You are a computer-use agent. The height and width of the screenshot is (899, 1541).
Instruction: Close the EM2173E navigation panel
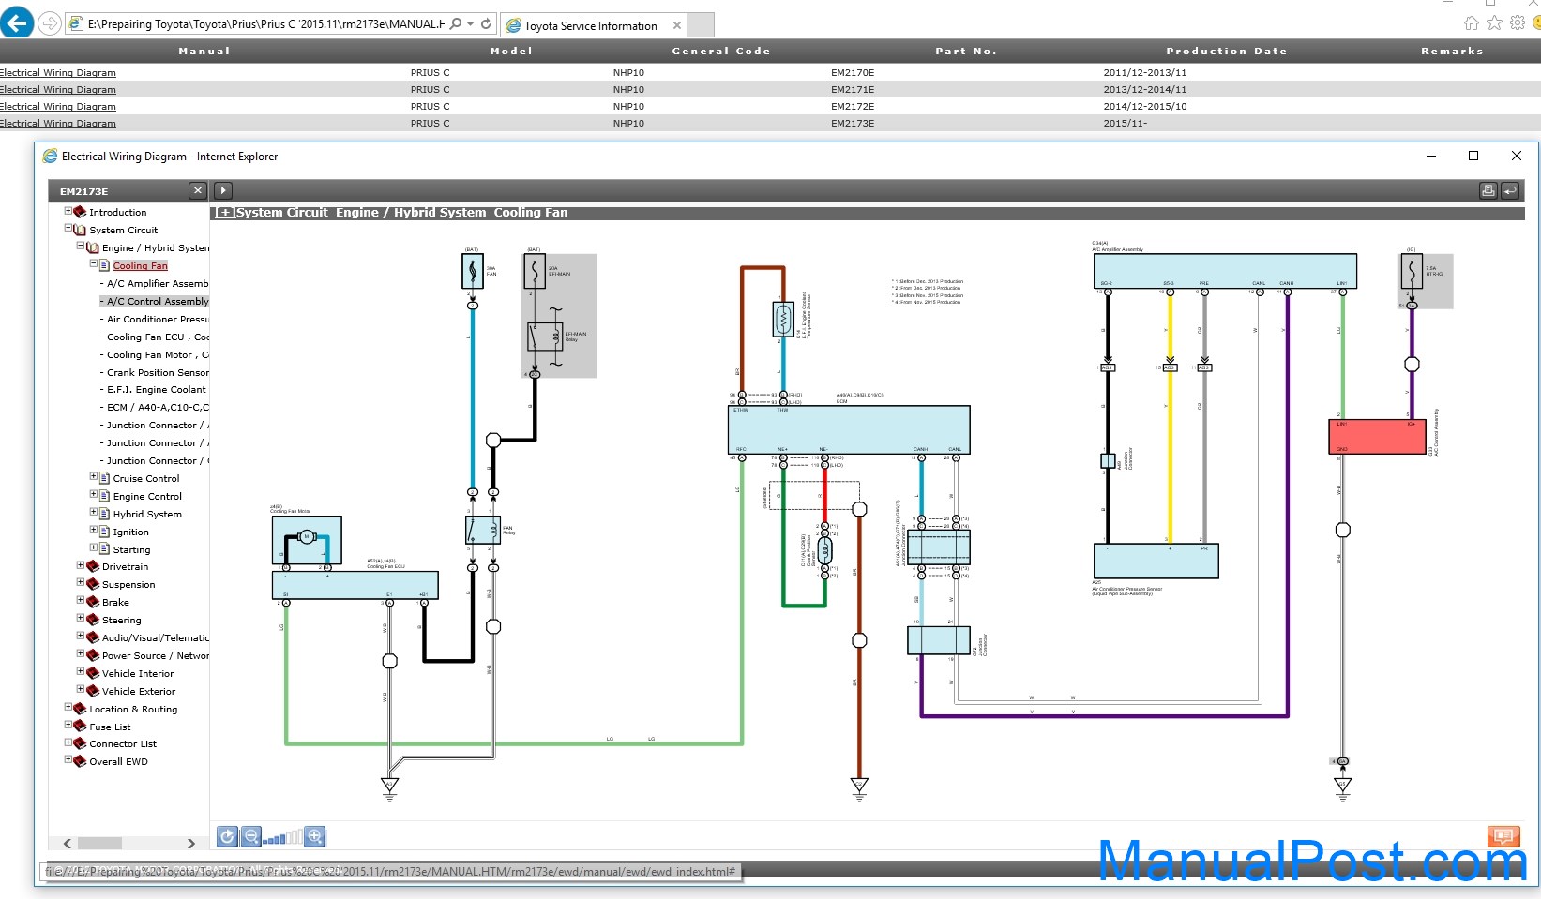(197, 190)
